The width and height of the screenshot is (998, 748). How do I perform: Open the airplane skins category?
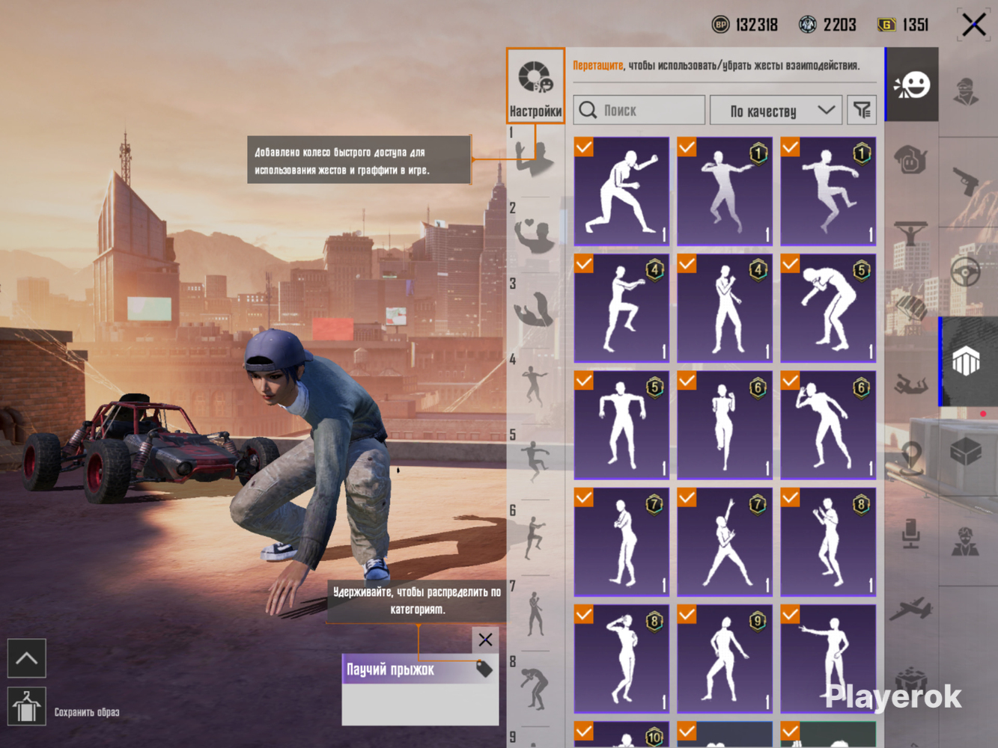coord(911,609)
